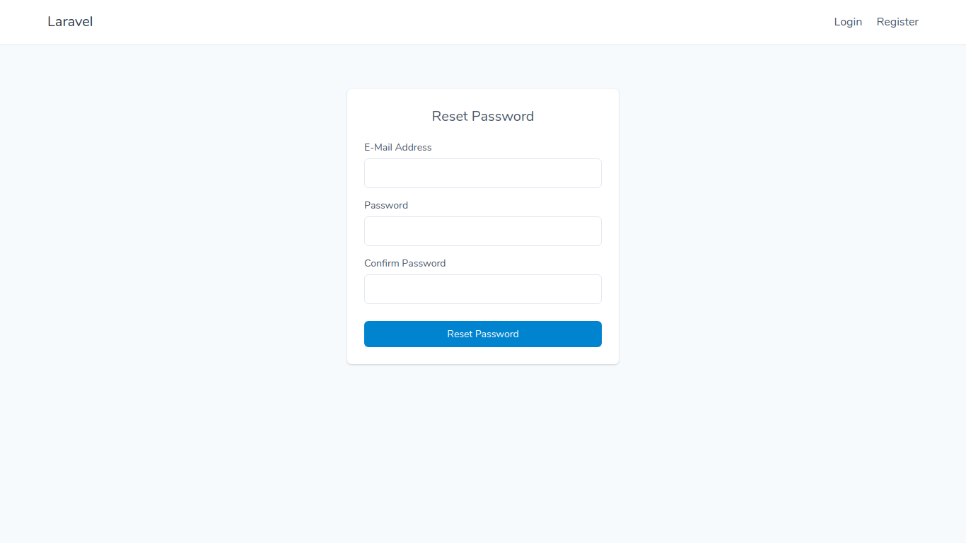Place cursor in the email address box
The image size is (966, 543).
click(x=483, y=173)
